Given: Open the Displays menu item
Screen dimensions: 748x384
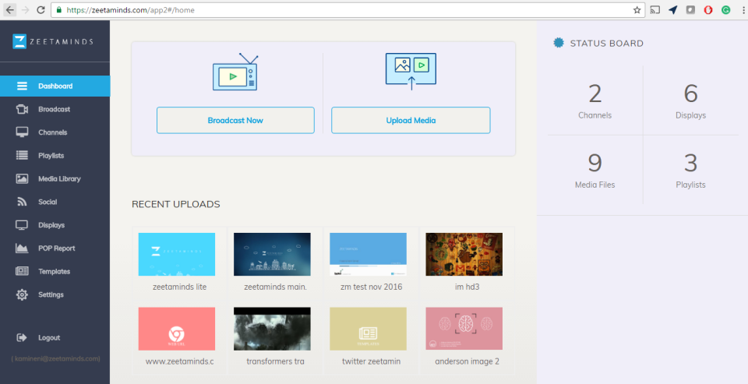Looking at the screenshot, I should 55,225.
